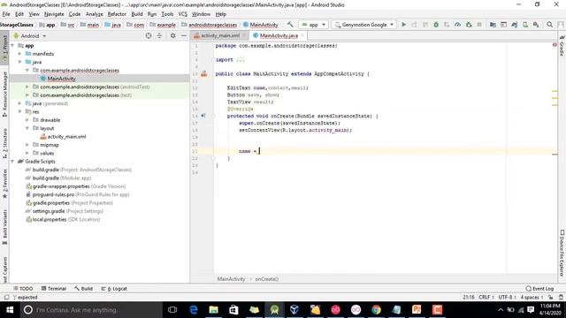Open the File menu
This screenshot has width=566, height=318.
(x=6, y=14)
